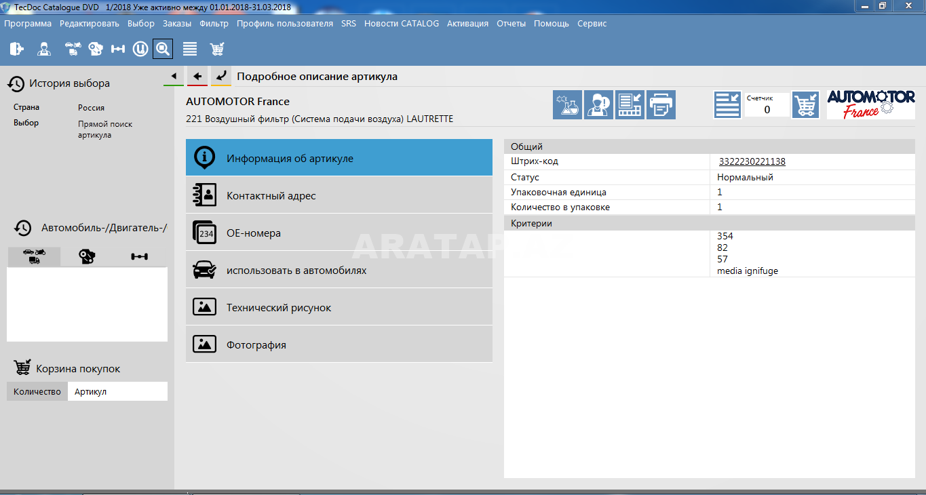Screen dimensions: 926x495
Task: Open the Выбор menu
Action: (x=141, y=23)
